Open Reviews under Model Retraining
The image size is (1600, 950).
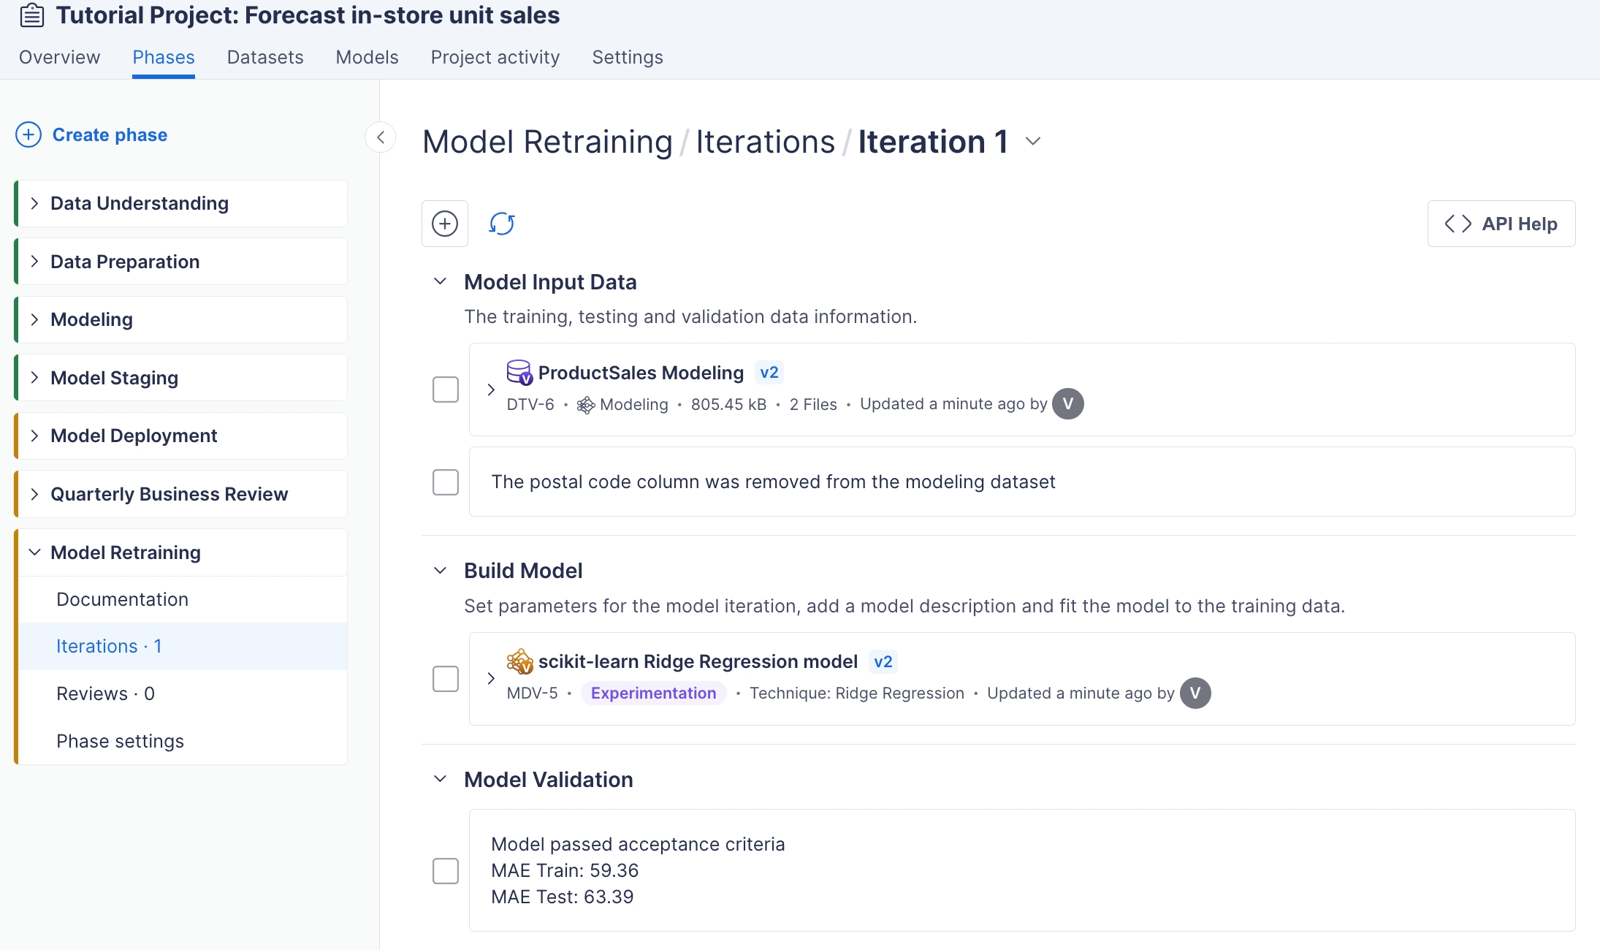coord(105,693)
